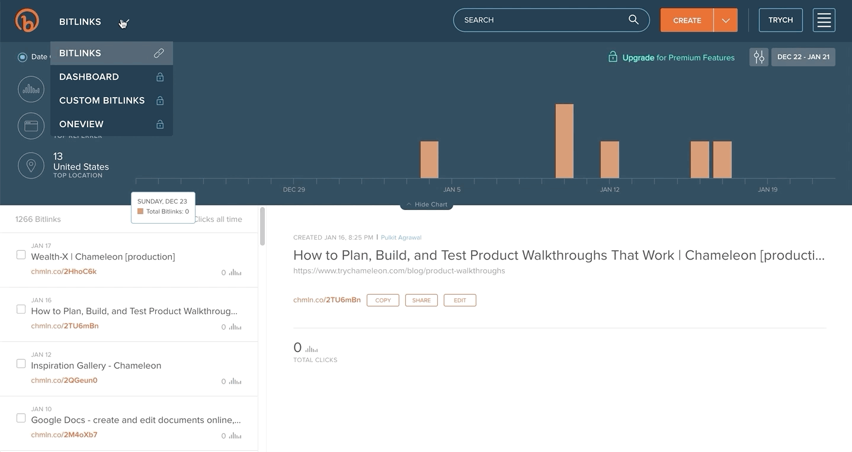Image resolution: width=852 pixels, height=452 pixels.
Task: Choose Dashboard in the dropdown menu
Action: coord(111,77)
